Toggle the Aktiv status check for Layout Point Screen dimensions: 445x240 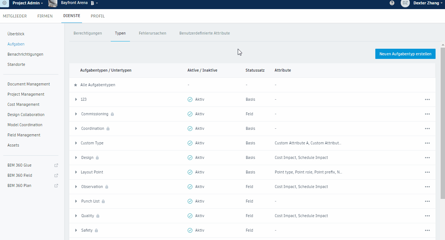pyautogui.click(x=190, y=172)
